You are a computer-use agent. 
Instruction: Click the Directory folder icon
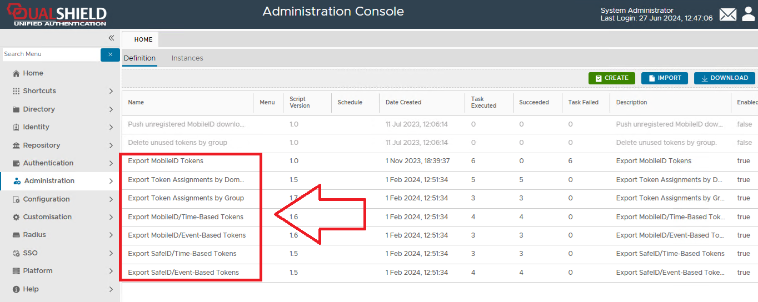tap(16, 109)
